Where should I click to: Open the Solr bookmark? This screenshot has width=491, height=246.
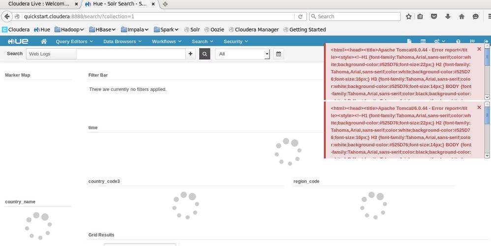(192, 29)
